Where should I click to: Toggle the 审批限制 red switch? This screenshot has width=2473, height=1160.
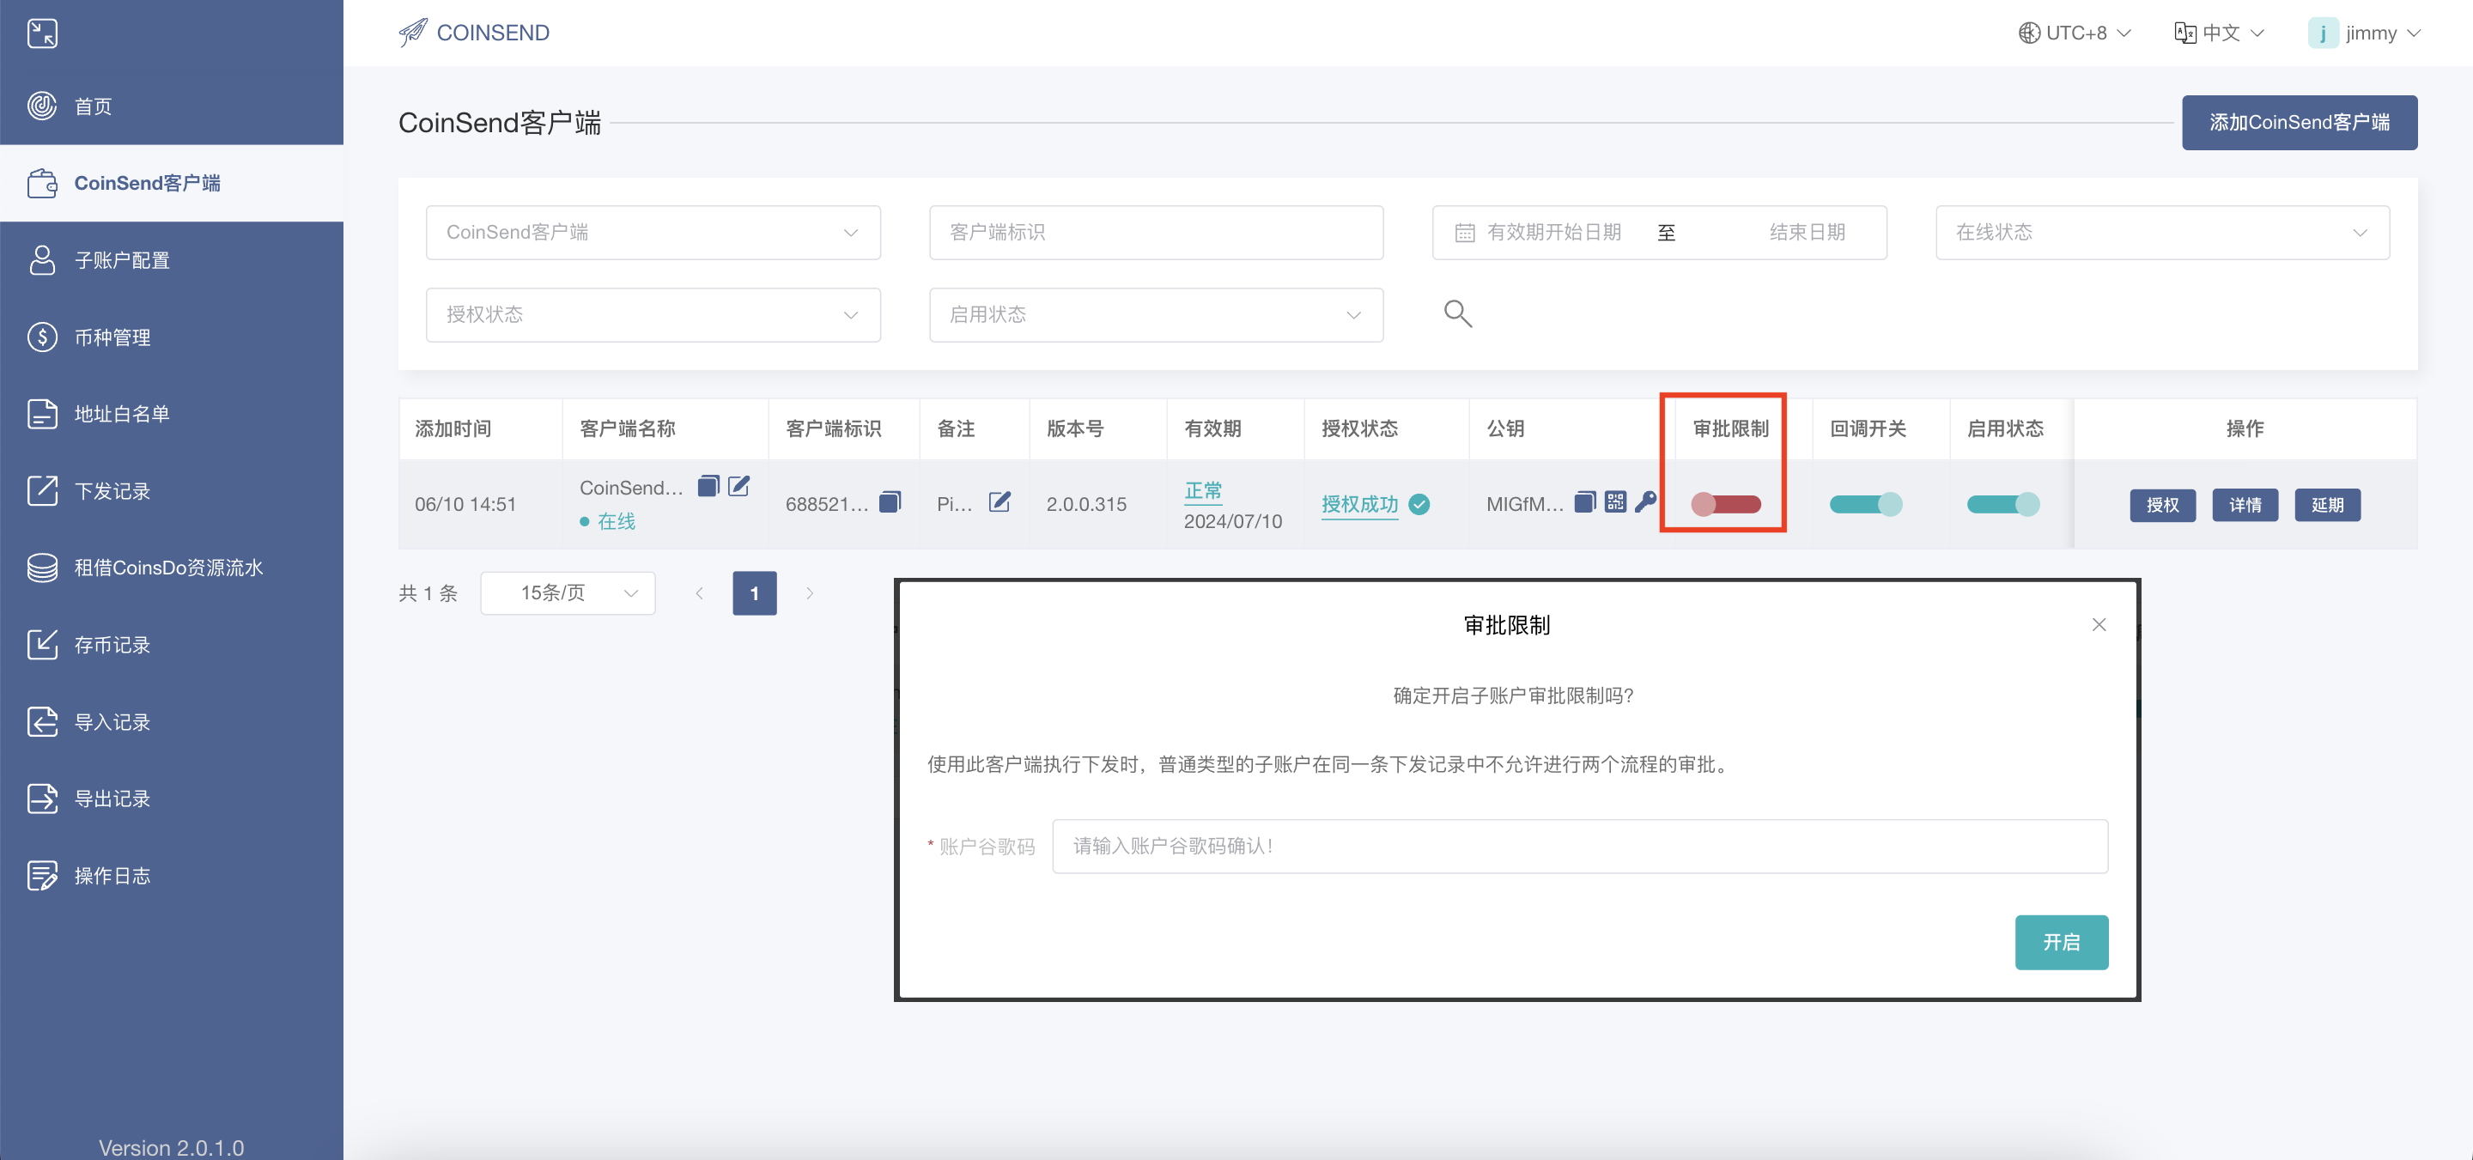(x=1725, y=504)
